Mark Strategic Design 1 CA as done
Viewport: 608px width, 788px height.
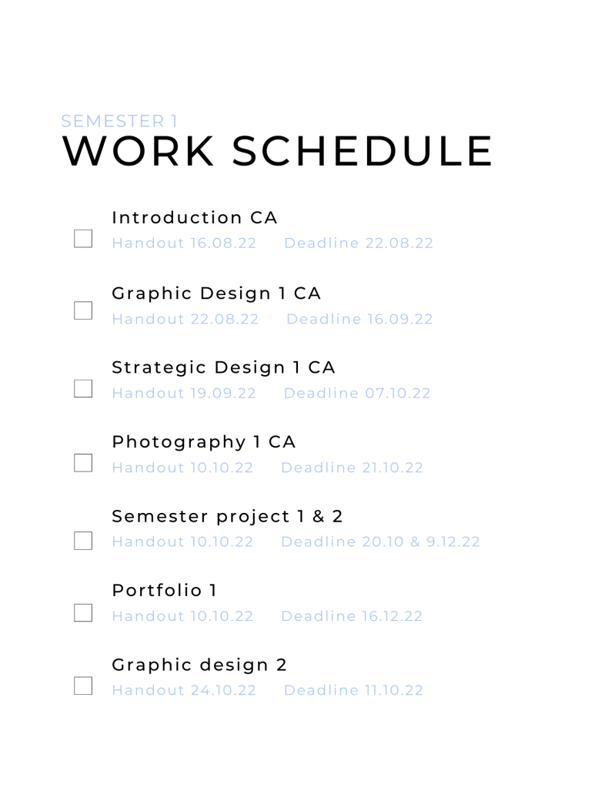coord(83,388)
